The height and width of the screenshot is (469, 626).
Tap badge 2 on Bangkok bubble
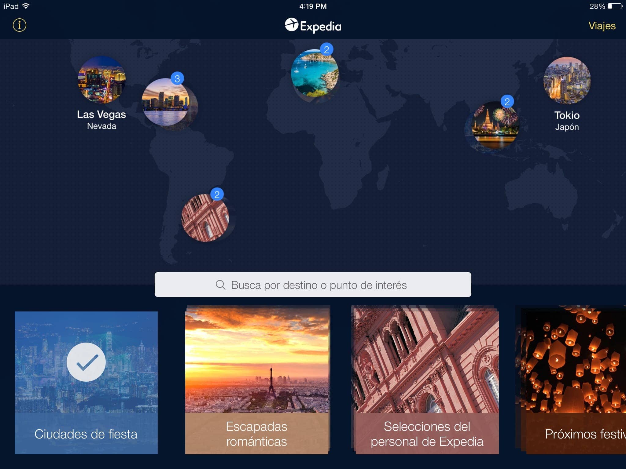(x=507, y=101)
